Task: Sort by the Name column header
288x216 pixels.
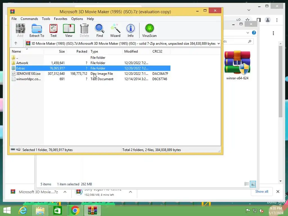Action: pos(27,51)
